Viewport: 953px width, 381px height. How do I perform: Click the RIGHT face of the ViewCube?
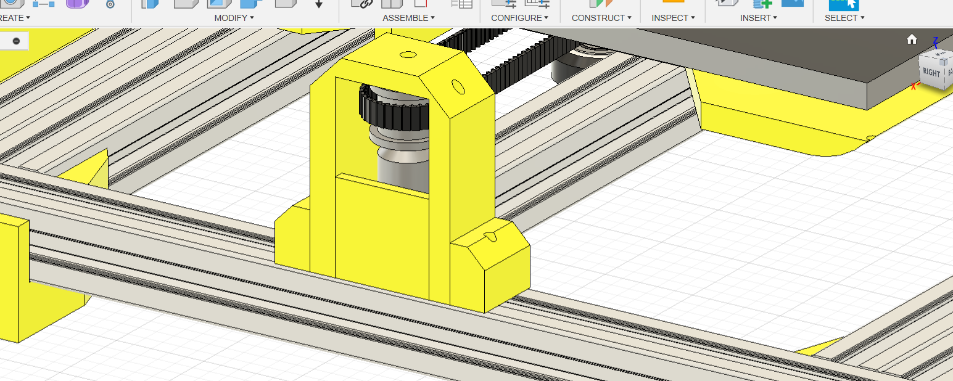pyautogui.click(x=930, y=73)
